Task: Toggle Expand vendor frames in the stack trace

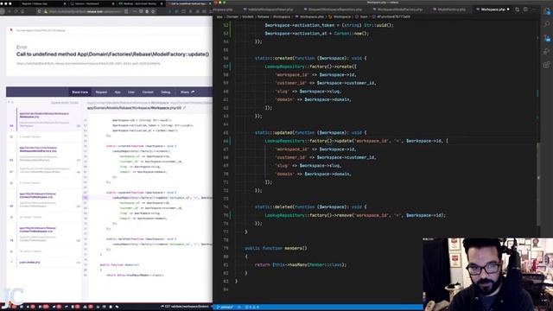Action: click(x=65, y=103)
